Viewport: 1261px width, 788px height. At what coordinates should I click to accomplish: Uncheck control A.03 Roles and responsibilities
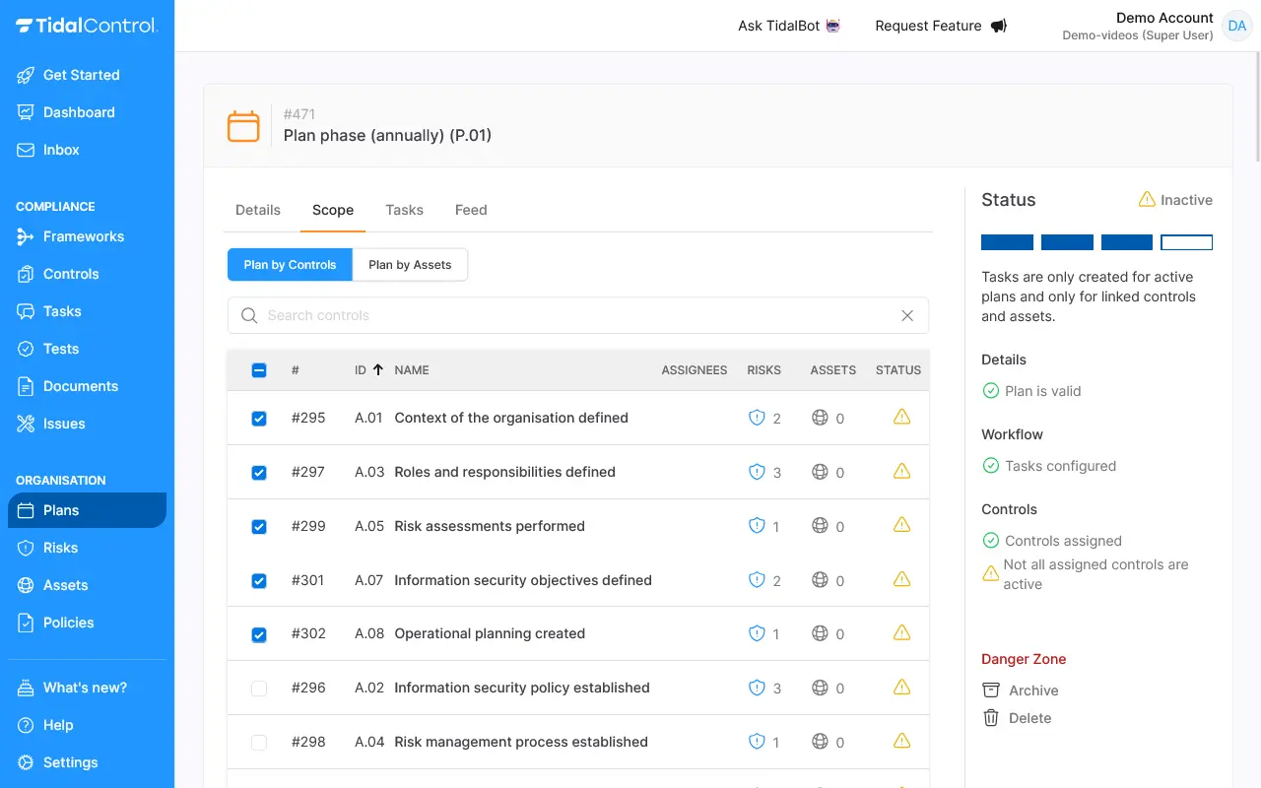pos(259,473)
